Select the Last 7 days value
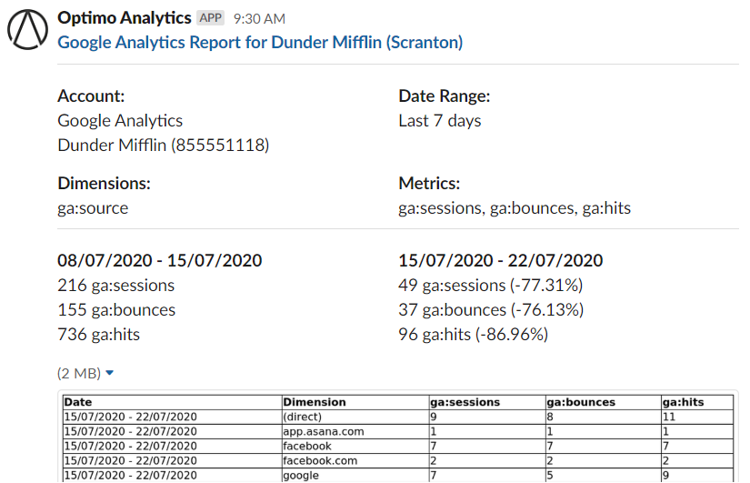The image size is (750, 483). [440, 121]
